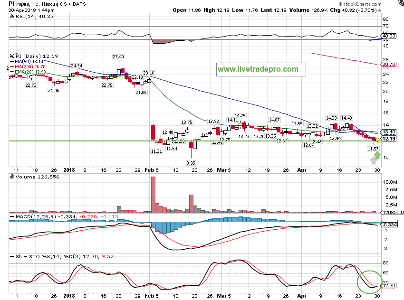Open the www.livetradepro.com link

tap(258, 69)
